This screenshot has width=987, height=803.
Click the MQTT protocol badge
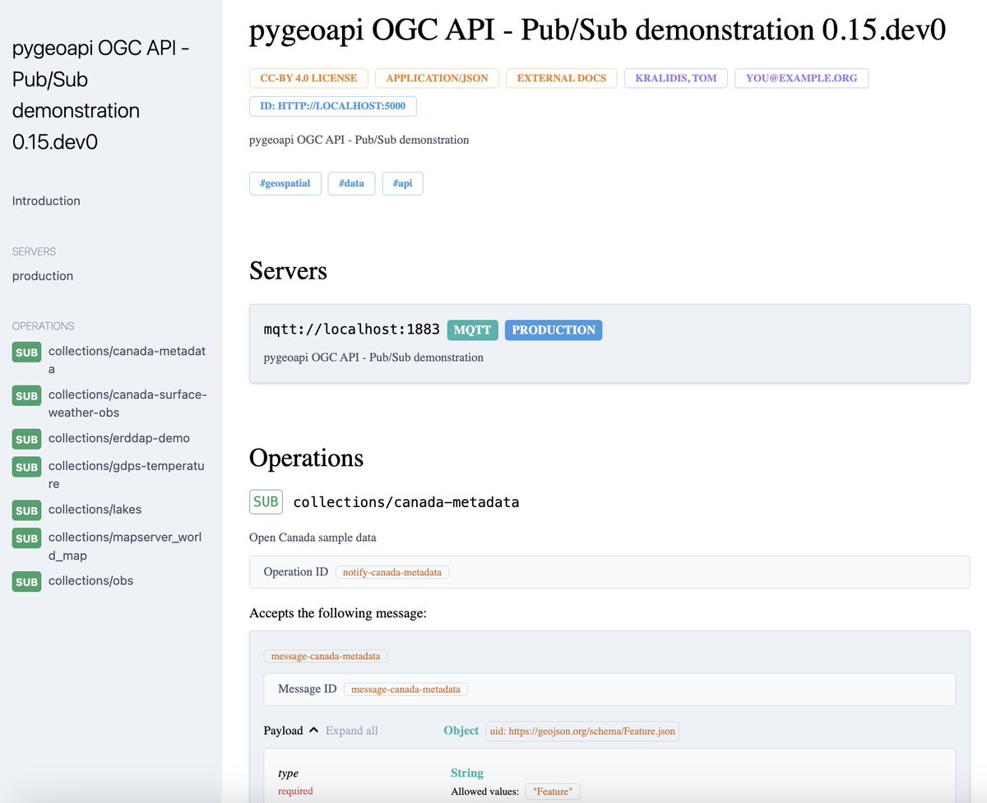473,330
